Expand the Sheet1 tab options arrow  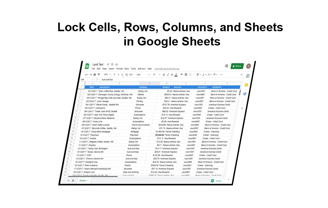pyautogui.click(x=88, y=181)
